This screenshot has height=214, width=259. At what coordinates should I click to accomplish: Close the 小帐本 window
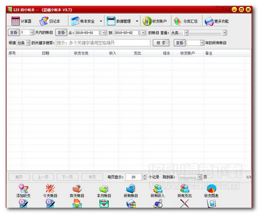coord(248,9)
